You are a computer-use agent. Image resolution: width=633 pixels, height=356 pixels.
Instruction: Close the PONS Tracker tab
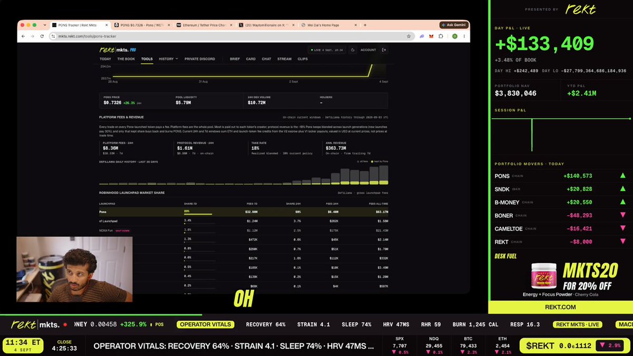coord(107,25)
